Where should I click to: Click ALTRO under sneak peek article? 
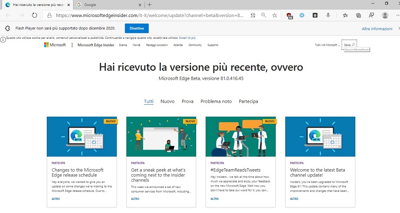135,199
